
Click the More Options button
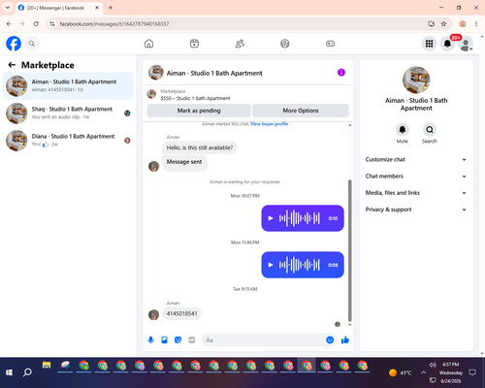[x=301, y=111]
